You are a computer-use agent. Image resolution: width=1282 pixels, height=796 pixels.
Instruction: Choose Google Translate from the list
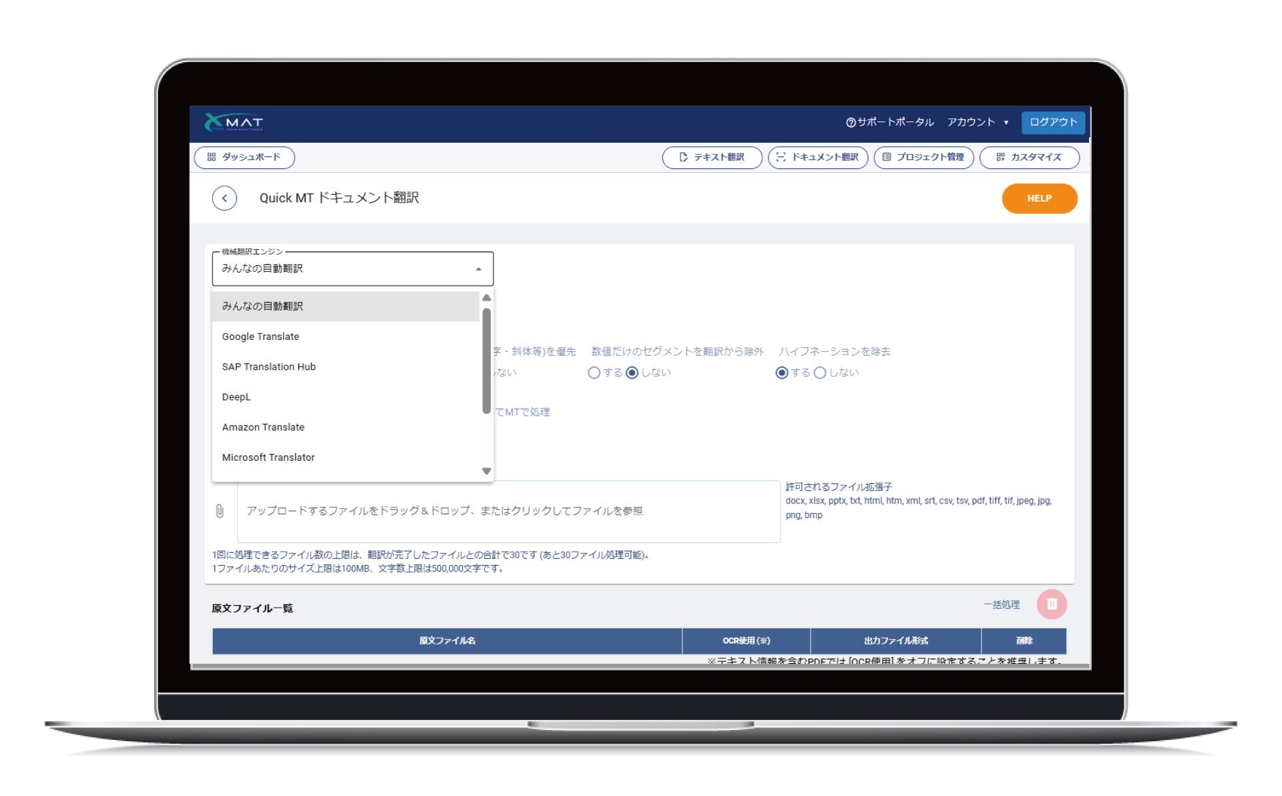pos(260,337)
